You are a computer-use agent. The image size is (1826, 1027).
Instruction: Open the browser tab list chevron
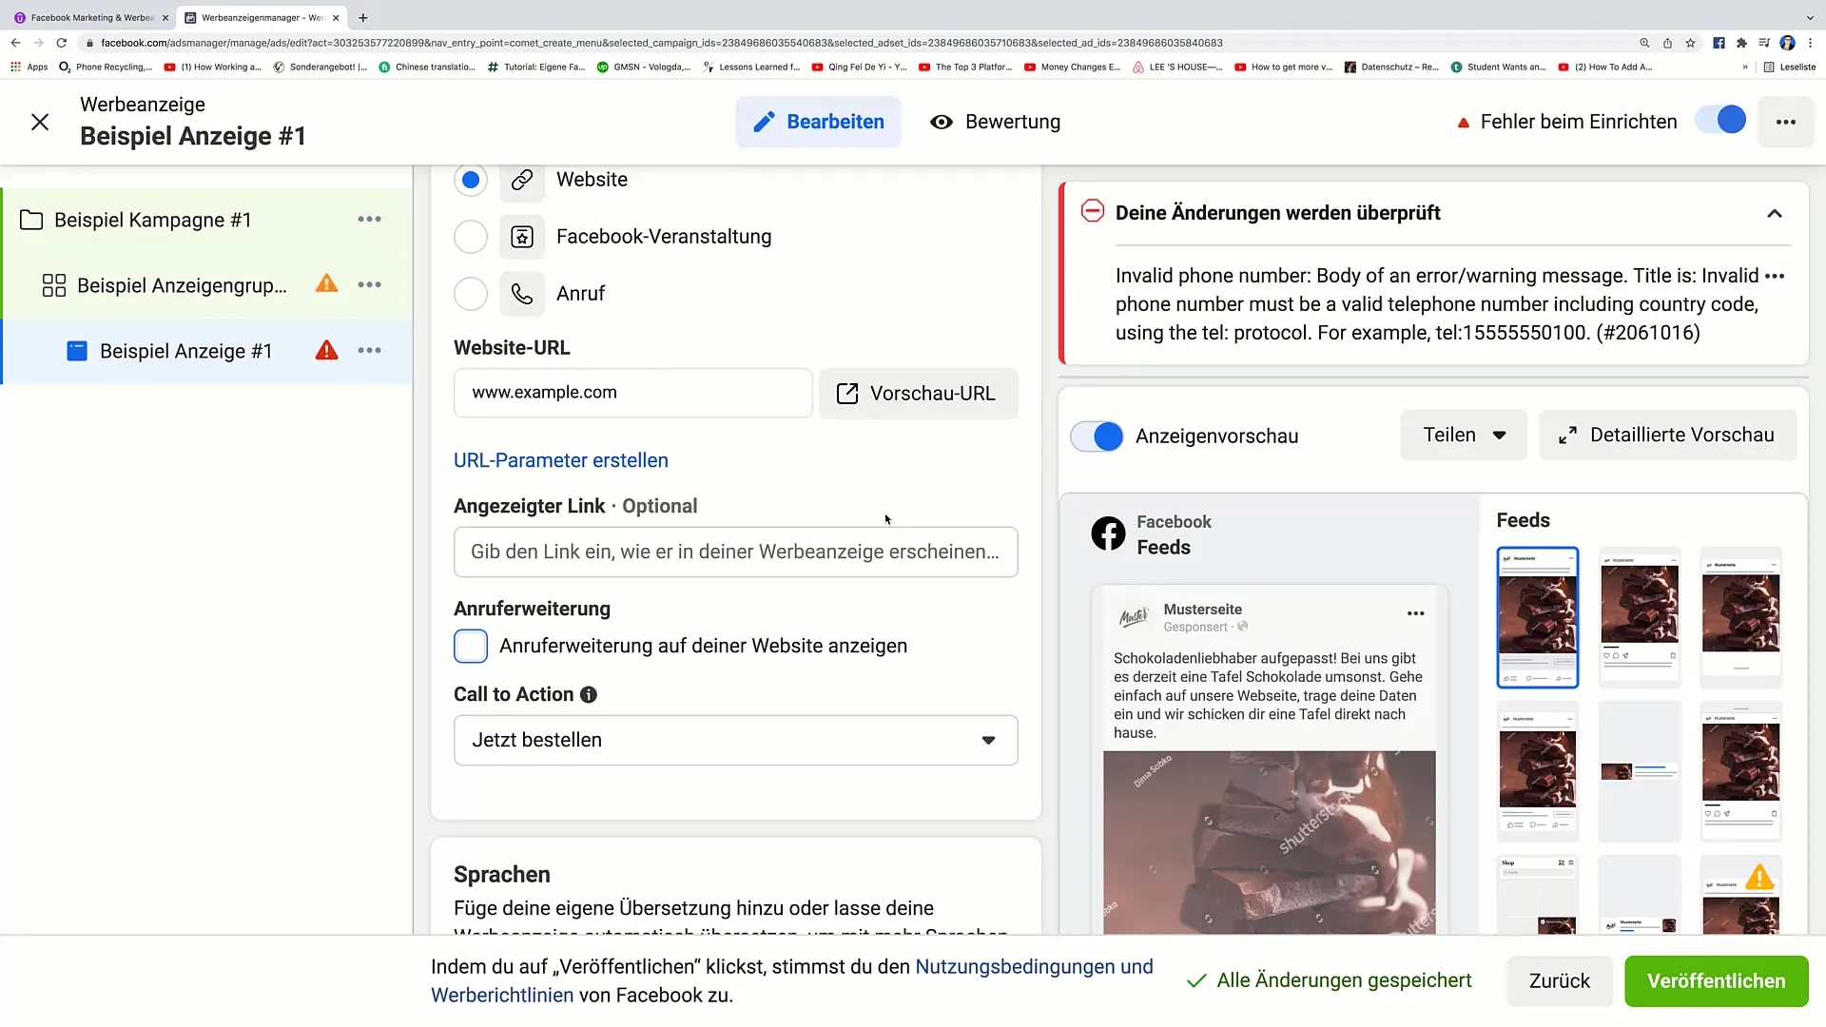click(x=1809, y=17)
